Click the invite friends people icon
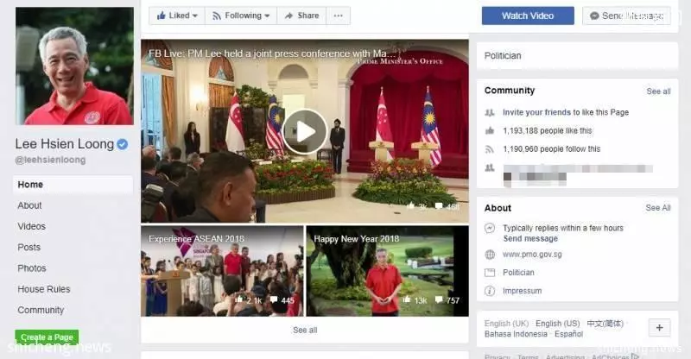Image resolution: width=691 pixels, height=359 pixels. point(490,112)
